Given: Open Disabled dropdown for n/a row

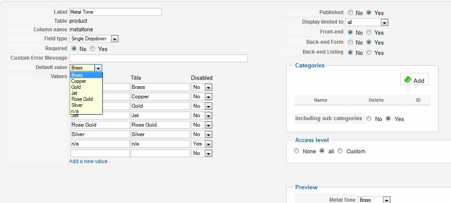Looking at the screenshot, I should (208, 144).
